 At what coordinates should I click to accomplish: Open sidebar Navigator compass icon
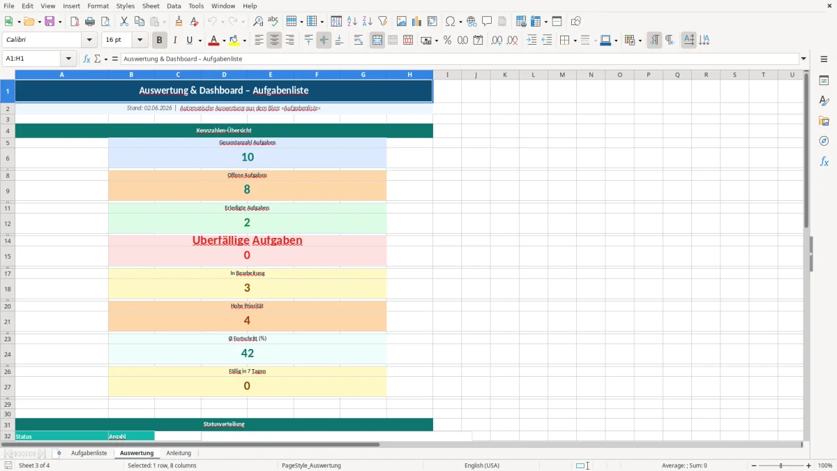[x=824, y=141]
